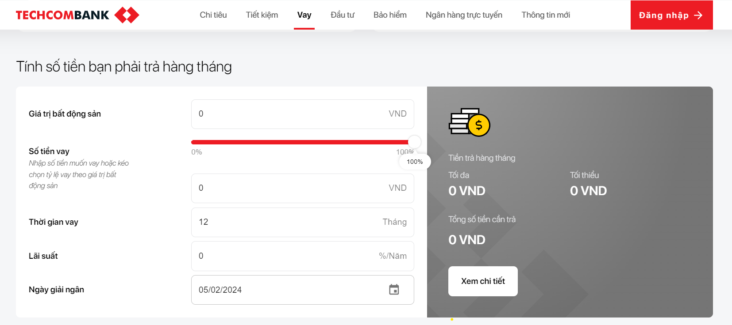Click the Xem chi tiết button

(483, 281)
